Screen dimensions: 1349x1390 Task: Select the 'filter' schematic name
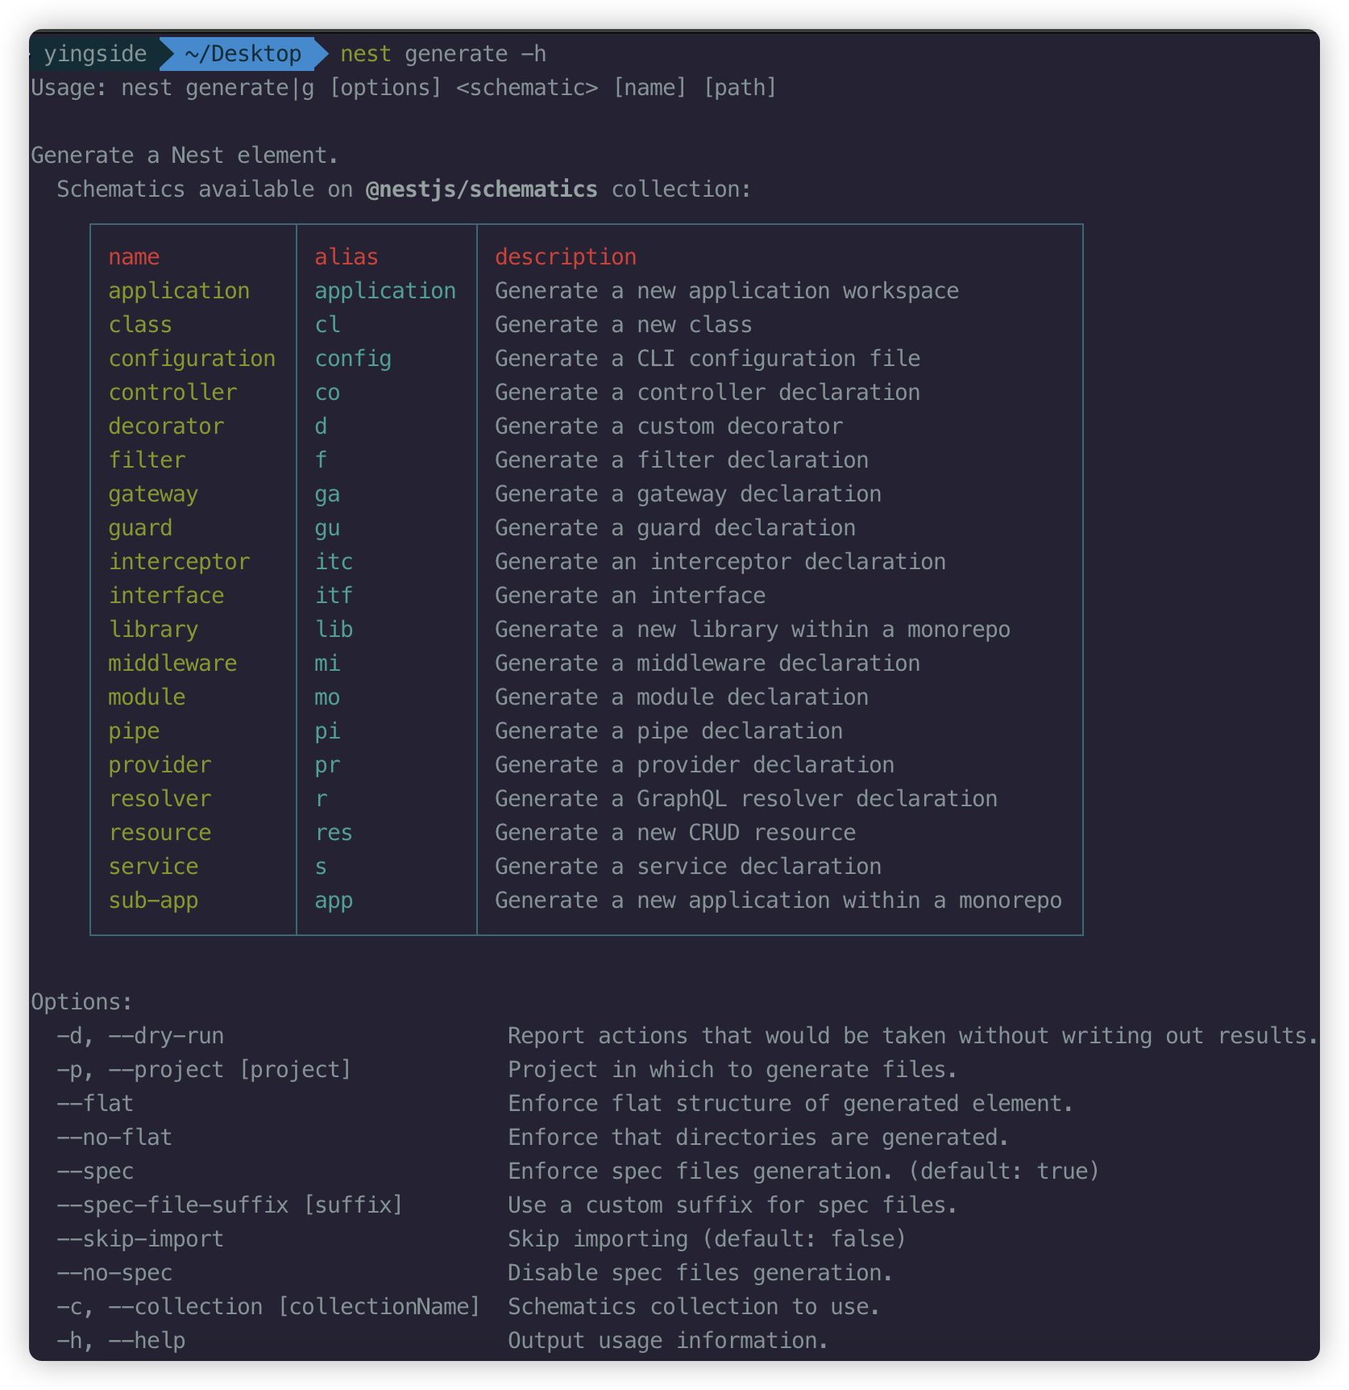coord(147,460)
